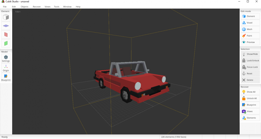This screenshot has width=261, height=139.
Task: Open model Settings gear
Action: pyautogui.click(x=6, y=58)
